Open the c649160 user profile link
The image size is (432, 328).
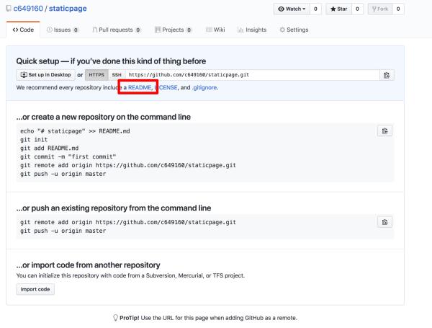click(x=28, y=9)
